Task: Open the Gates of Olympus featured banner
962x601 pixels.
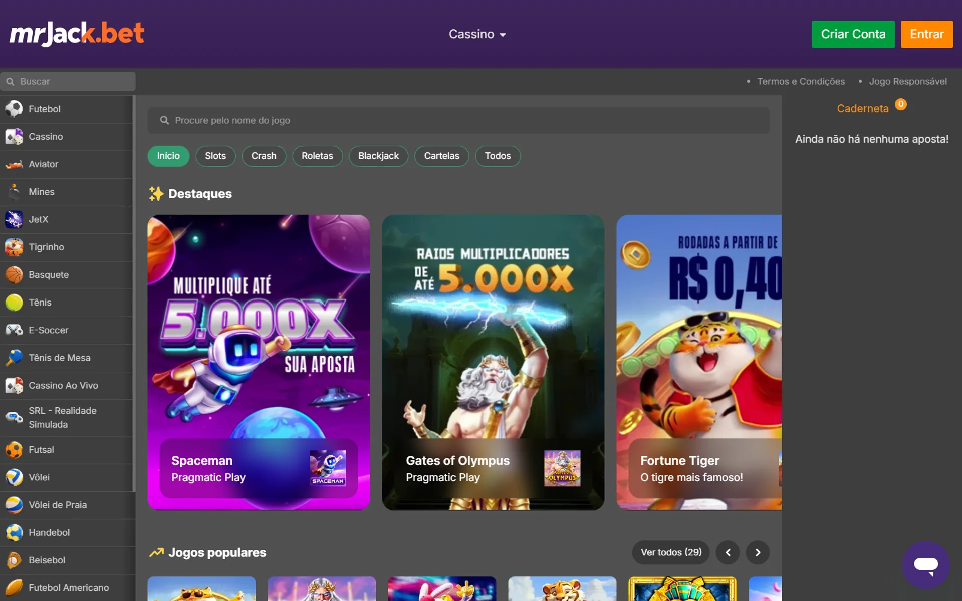Action: point(493,362)
